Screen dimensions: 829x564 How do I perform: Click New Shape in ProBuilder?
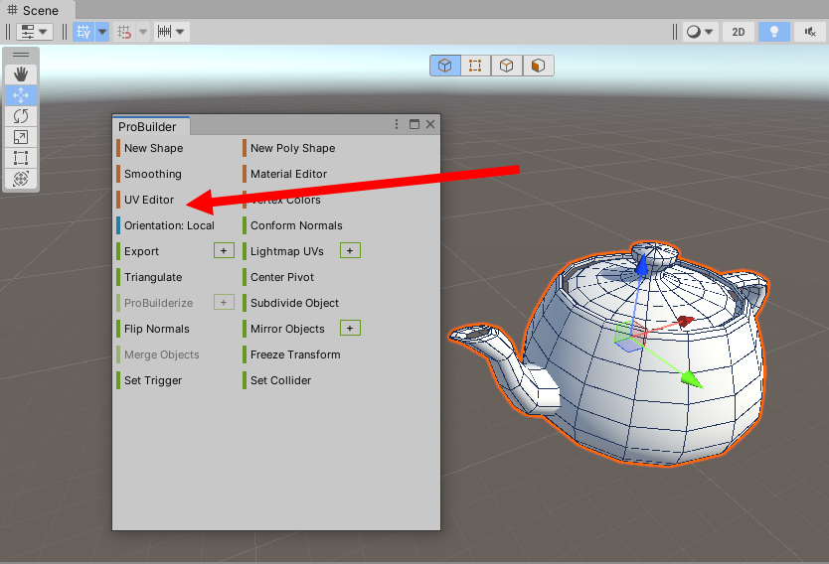[154, 148]
